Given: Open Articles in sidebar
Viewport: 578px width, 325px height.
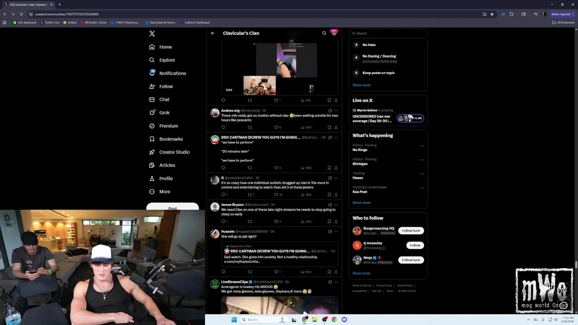Looking at the screenshot, I should (x=162, y=165).
